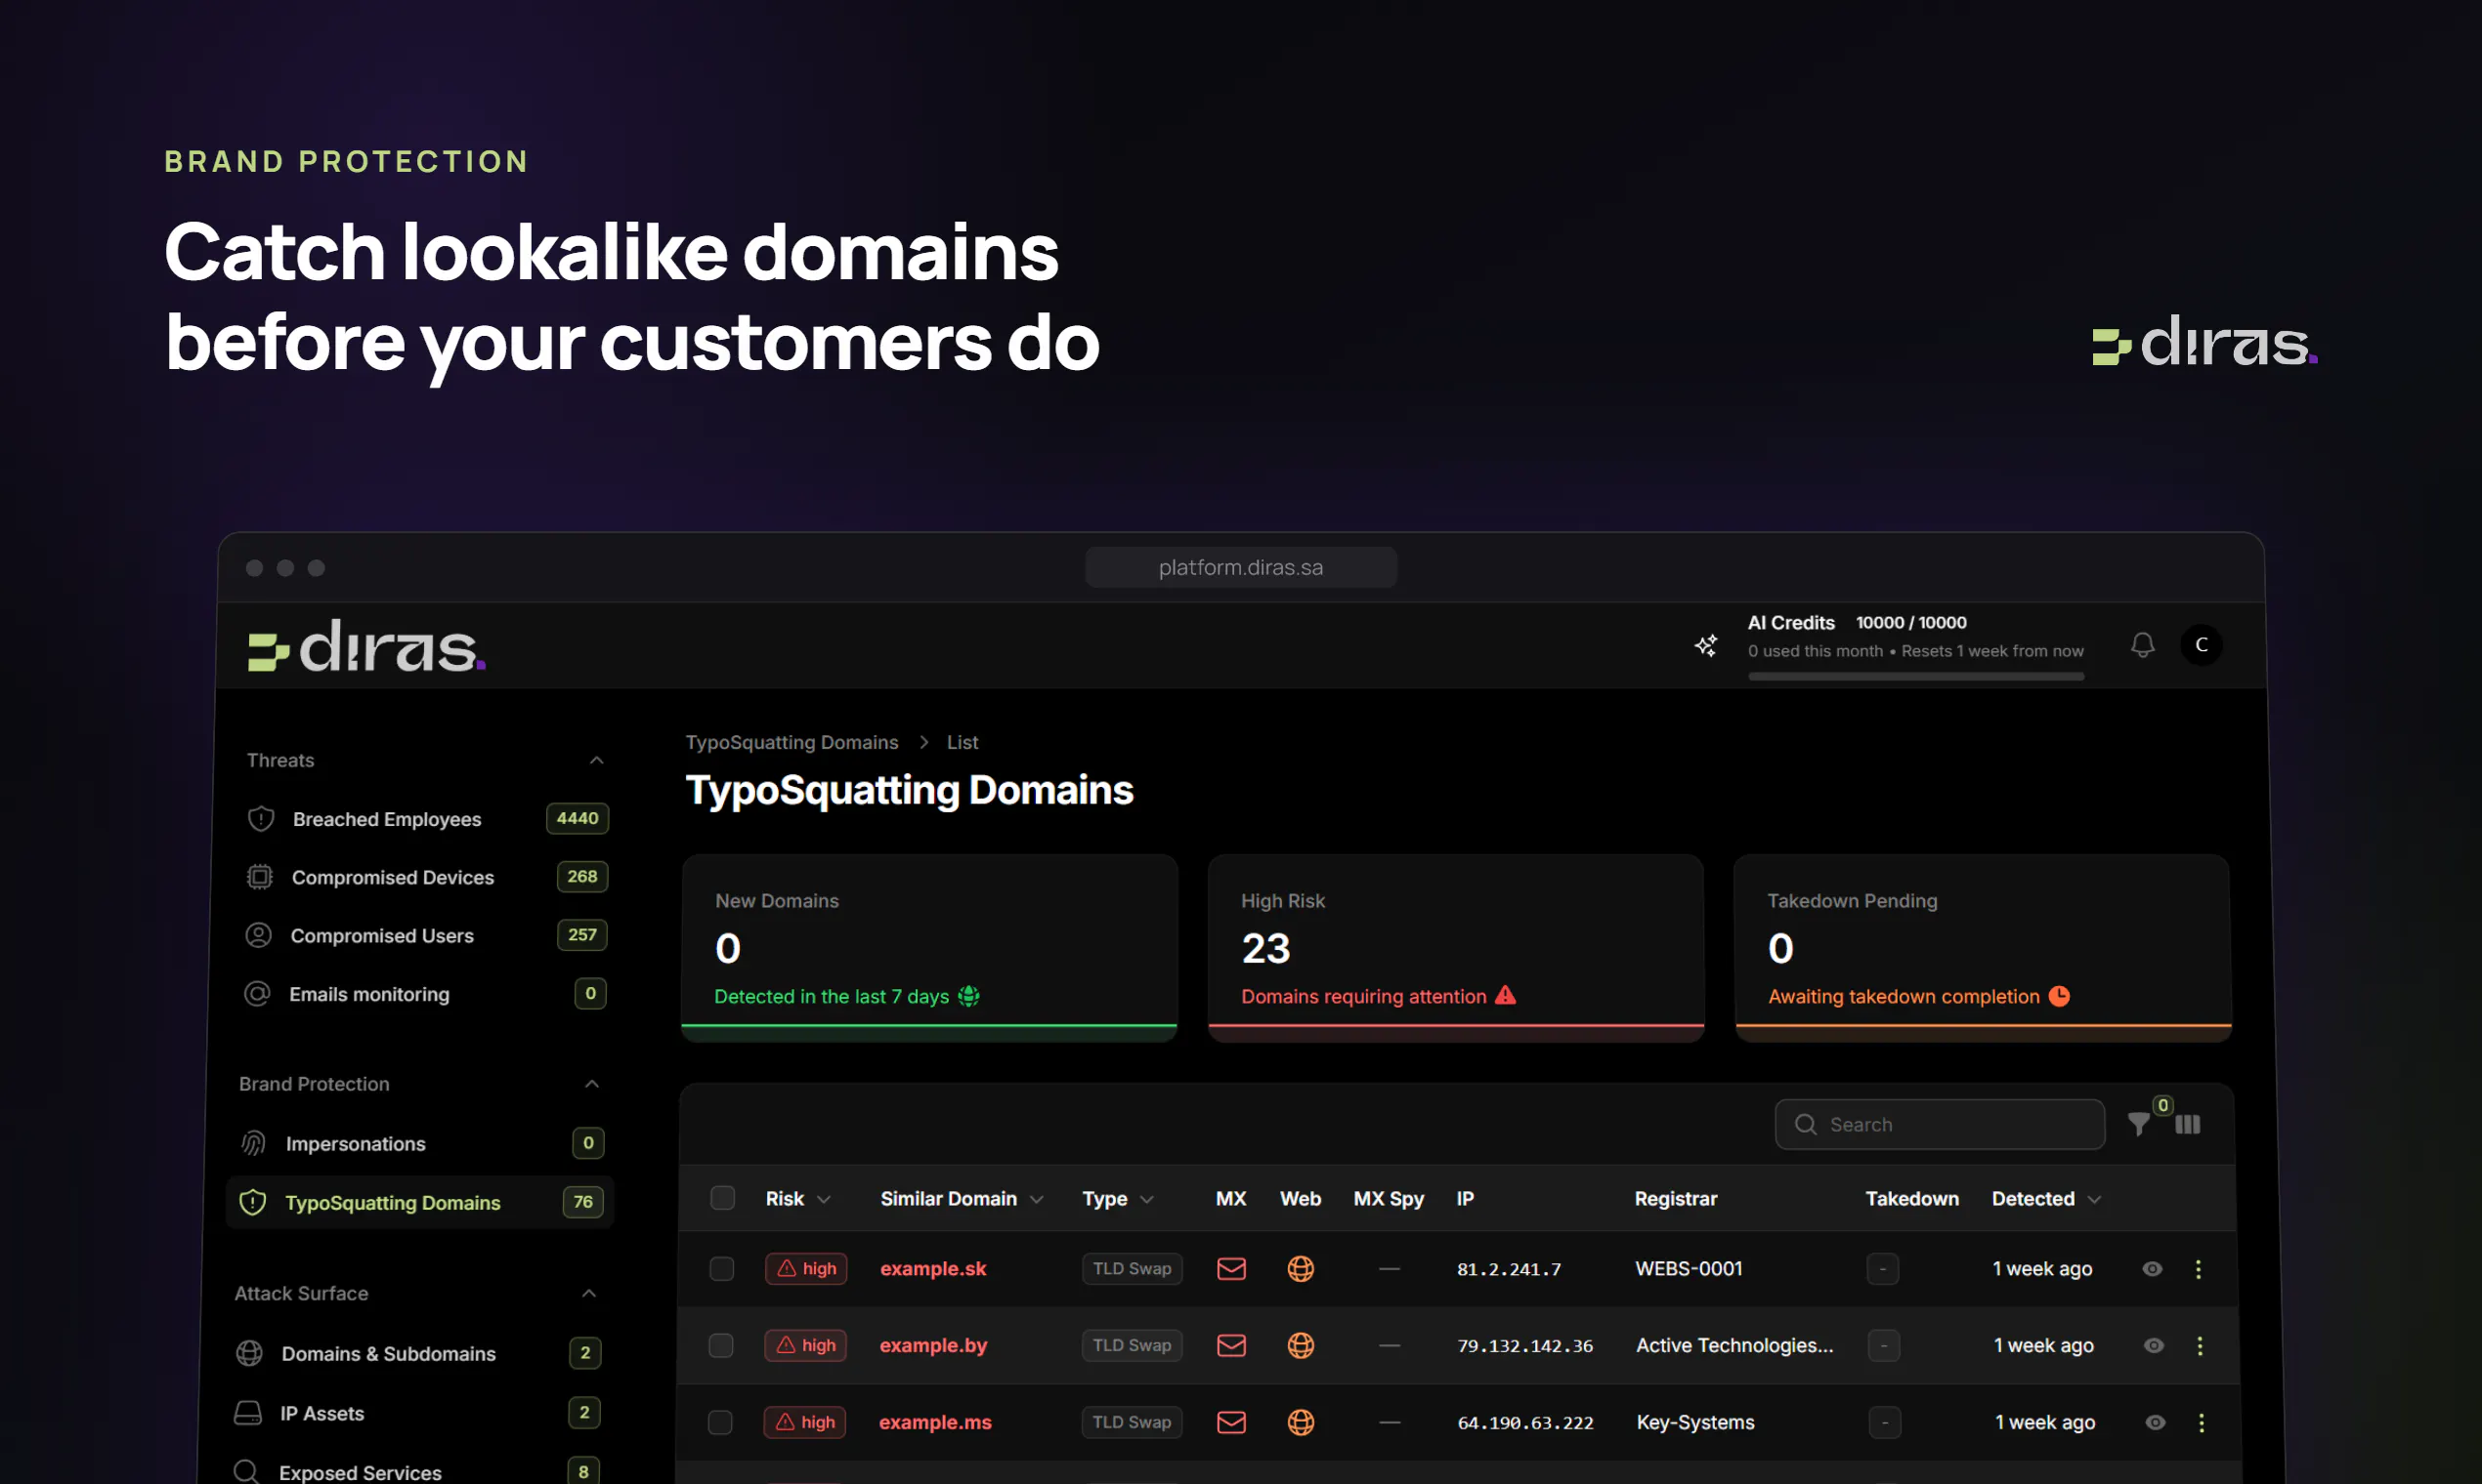Screen dimensions: 2482x1484
Task: Click the TypoSquatting Domains breadcrumb link
Action: (x=792, y=742)
